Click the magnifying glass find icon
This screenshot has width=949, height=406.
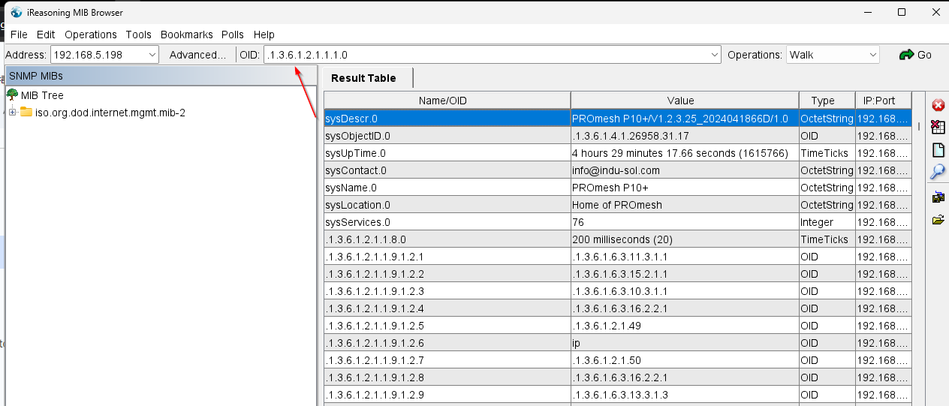(x=938, y=172)
